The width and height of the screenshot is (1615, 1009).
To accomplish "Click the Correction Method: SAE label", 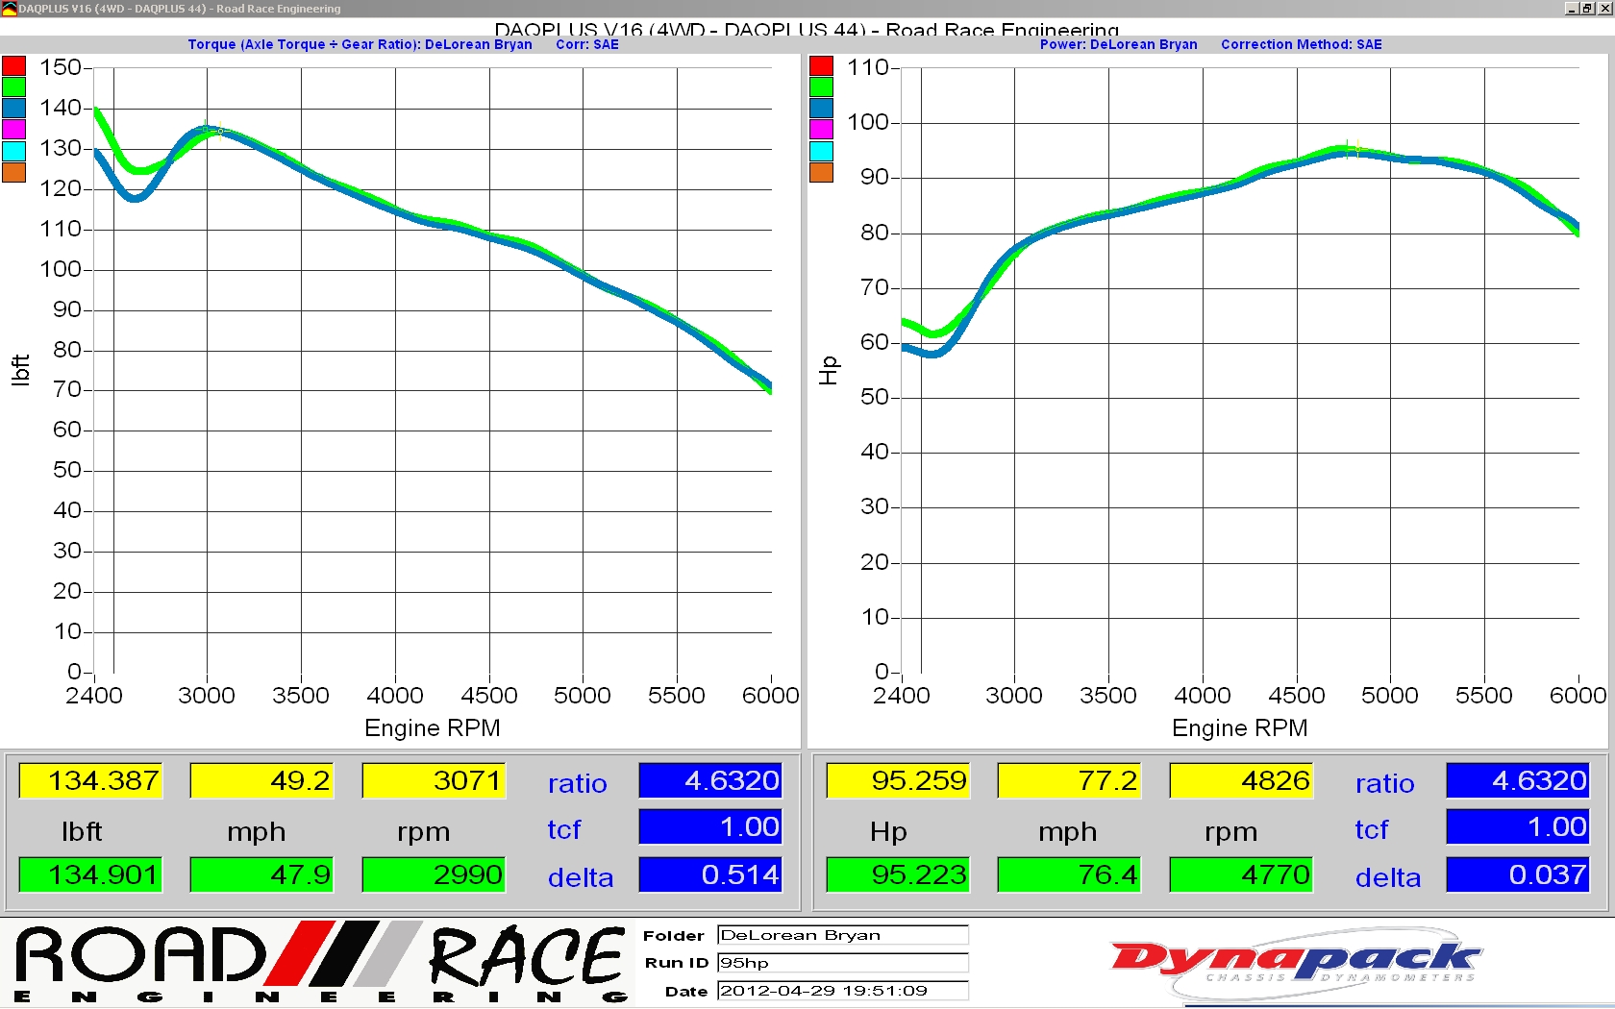I will click(x=1302, y=44).
